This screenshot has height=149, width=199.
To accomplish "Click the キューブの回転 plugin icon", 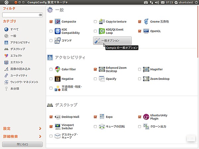I will click(102, 126).
